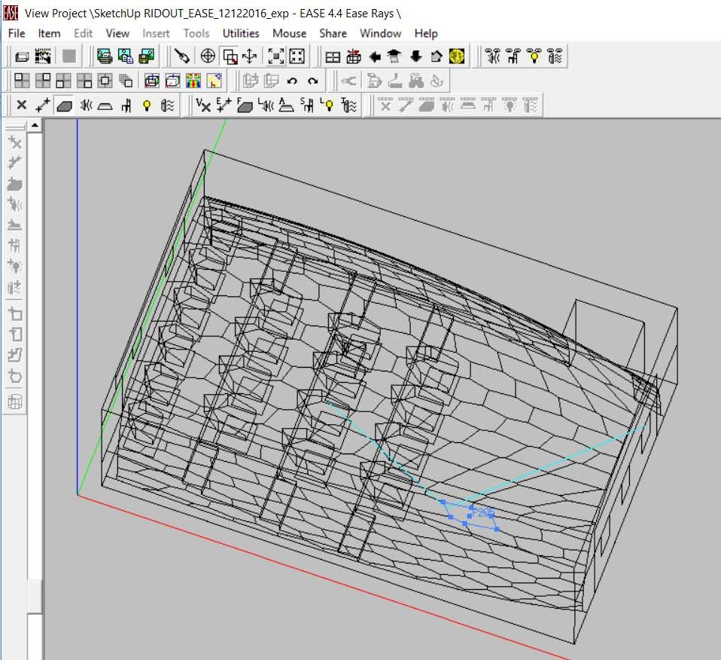
Task: Click the yellow lamp icon in top-right toolbar group
Action: [534, 57]
